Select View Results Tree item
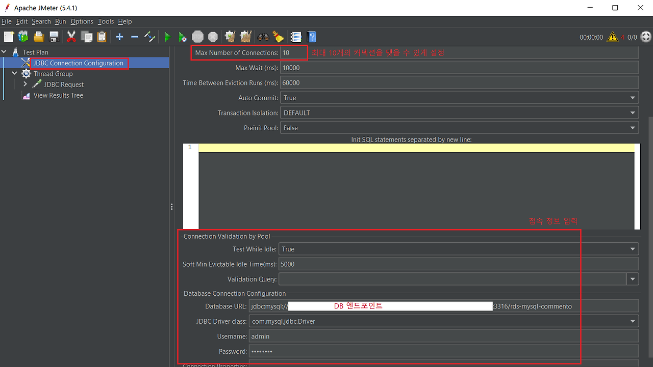 [x=58, y=95]
